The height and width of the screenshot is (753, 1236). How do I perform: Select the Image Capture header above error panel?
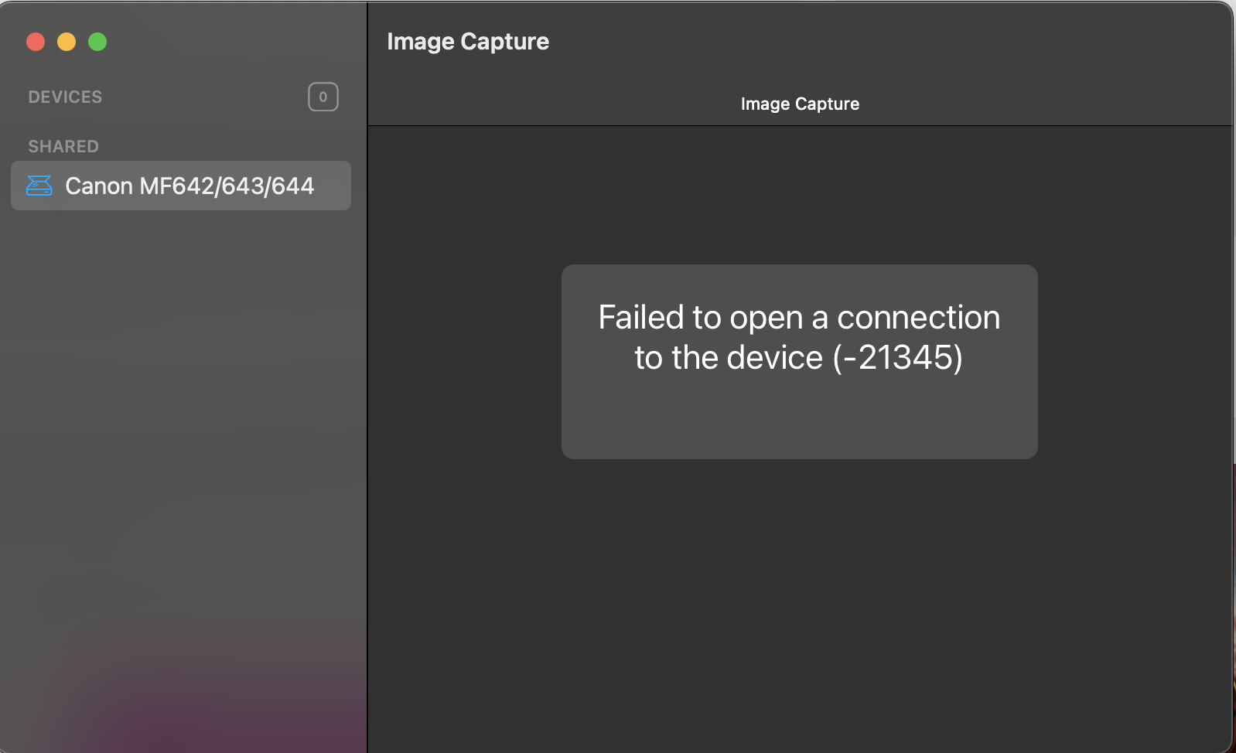800,104
